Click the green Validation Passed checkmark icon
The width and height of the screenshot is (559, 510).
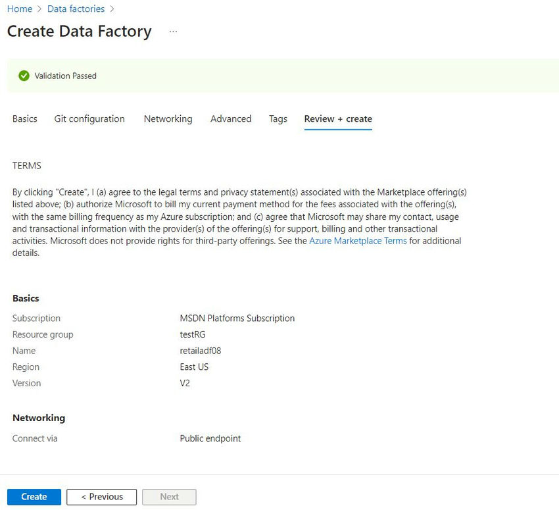24,76
